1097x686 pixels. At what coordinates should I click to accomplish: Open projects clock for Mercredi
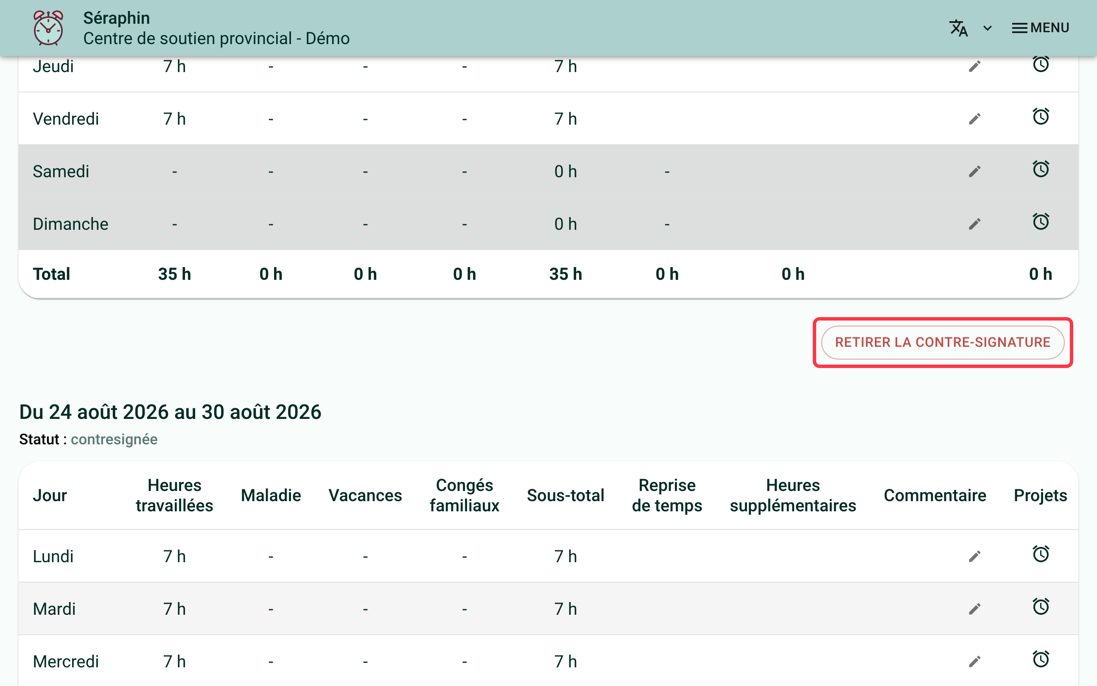[1041, 659]
